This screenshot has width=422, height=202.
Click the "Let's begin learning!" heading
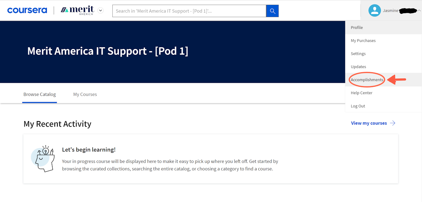point(89,150)
